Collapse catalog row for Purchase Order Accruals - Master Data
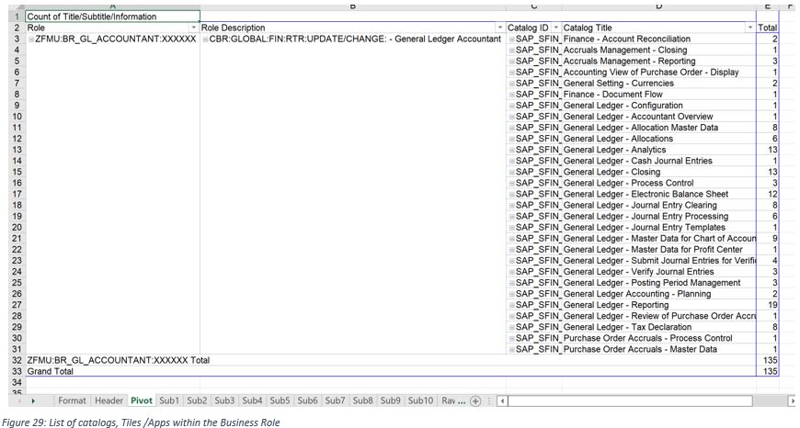The height and width of the screenshot is (428, 800). [x=512, y=350]
